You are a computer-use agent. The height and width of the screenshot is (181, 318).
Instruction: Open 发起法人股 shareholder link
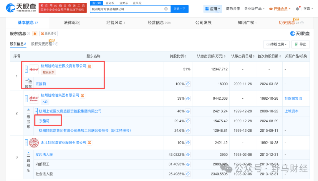pos(44,155)
